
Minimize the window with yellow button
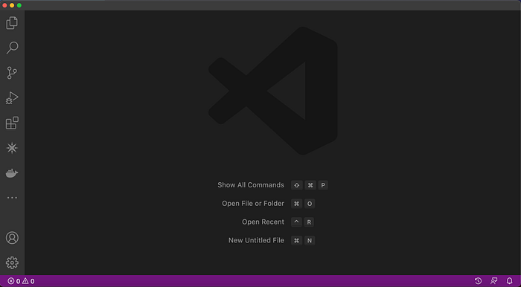point(12,5)
